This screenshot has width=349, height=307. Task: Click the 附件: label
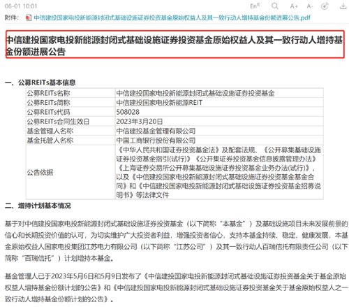pyautogui.click(x=12, y=17)
